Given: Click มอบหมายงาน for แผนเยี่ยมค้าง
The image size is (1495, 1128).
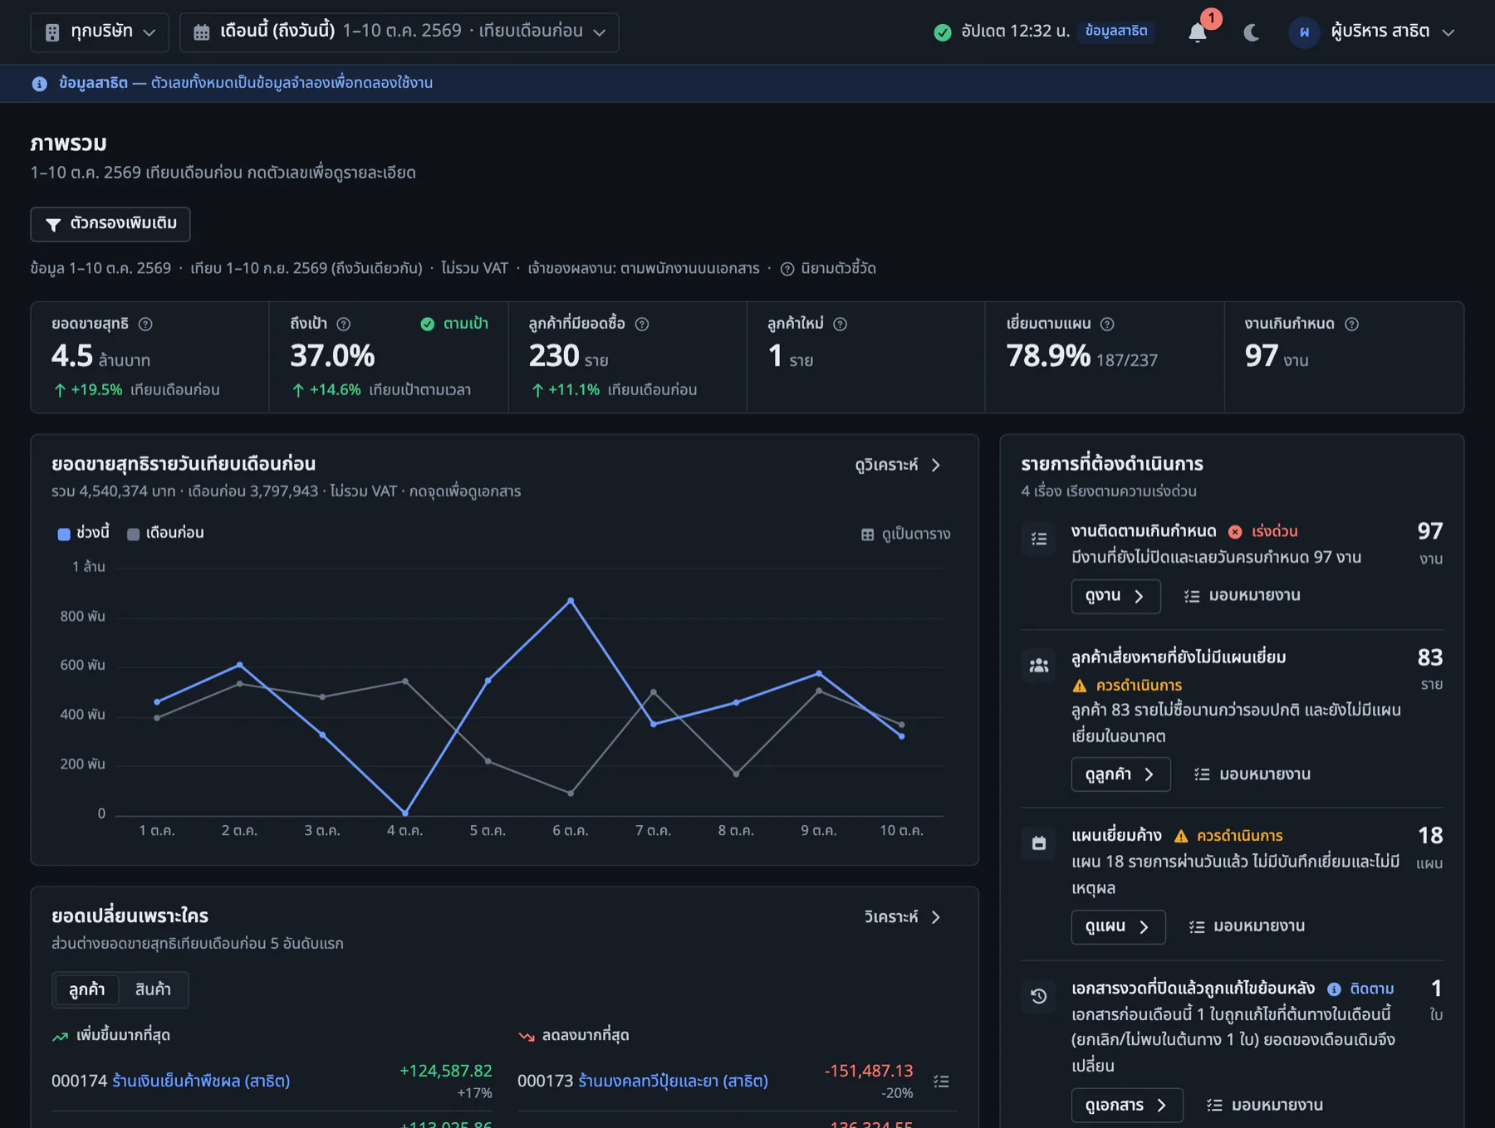Looking at the screenshot, I should point(1247,926).
